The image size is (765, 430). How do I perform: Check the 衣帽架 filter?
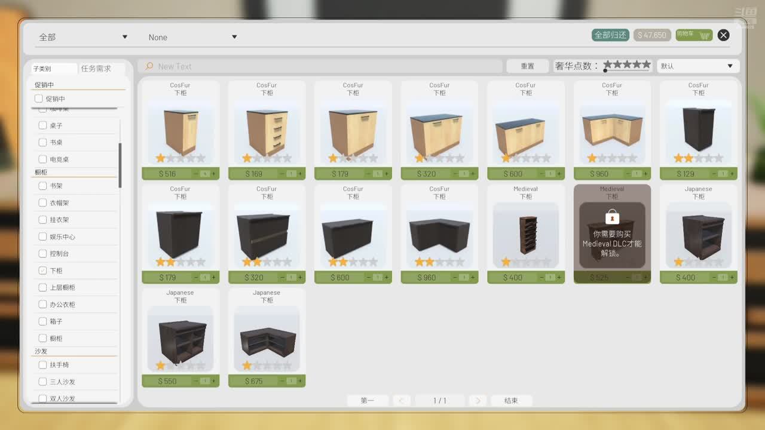coord(42,203)
